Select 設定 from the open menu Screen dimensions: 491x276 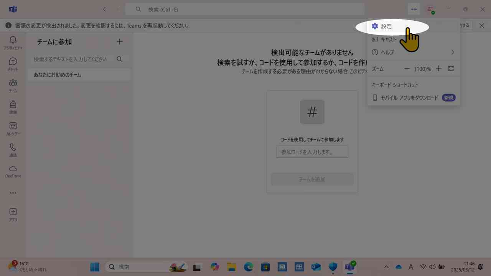(386, 26)
